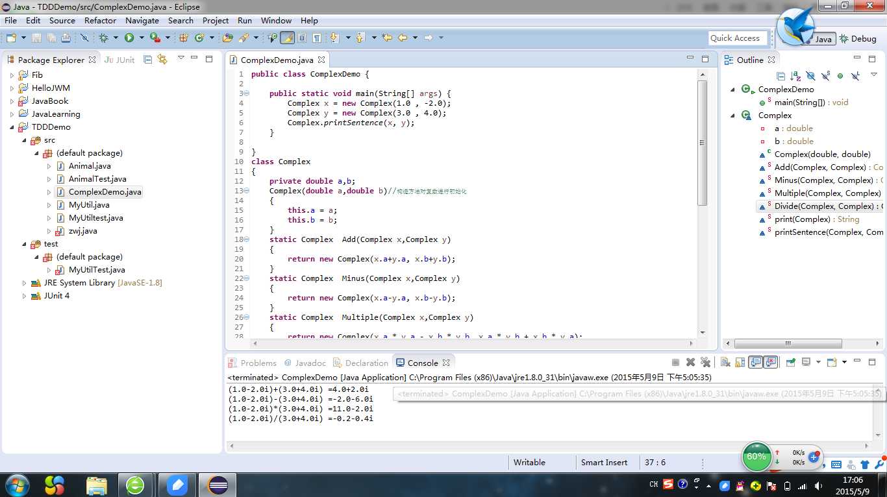Expand the HelloJWM project node
This screenshot has width=887, height=497.
pyautogui.click(x=12, y=88)
